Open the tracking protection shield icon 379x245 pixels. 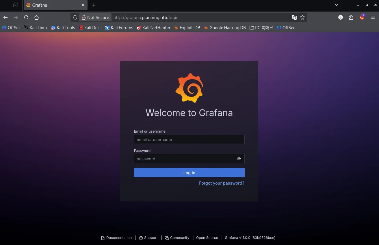(75, 17)
